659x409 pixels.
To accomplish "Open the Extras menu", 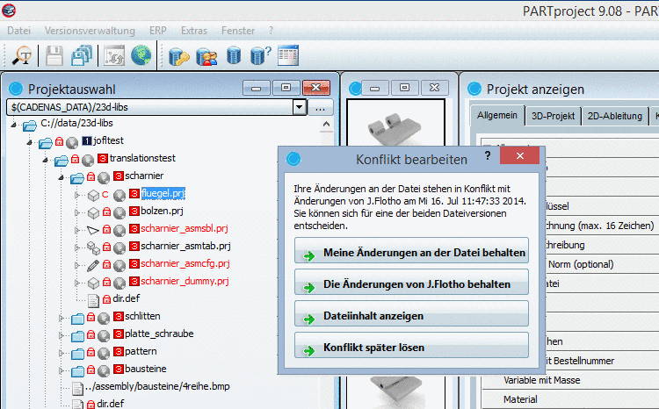I will click(x=194, y=31).
